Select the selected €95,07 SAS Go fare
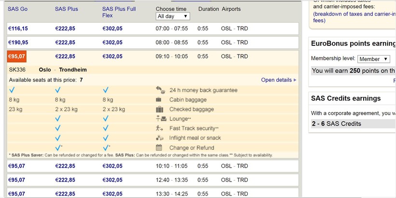 click(16, 57)
